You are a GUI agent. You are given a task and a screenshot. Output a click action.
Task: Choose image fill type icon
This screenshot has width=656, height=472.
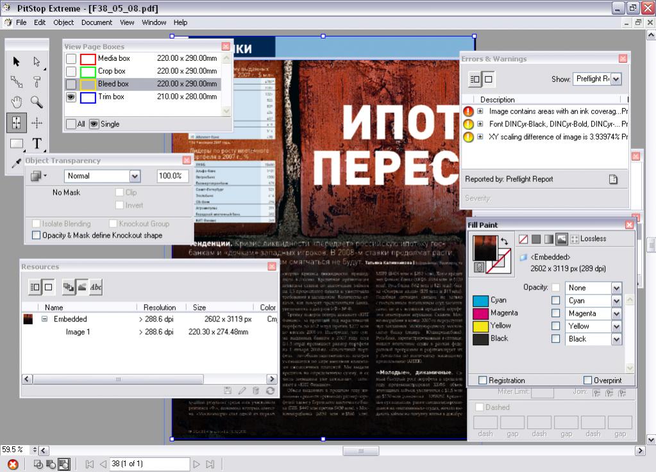tap(562, 239)
